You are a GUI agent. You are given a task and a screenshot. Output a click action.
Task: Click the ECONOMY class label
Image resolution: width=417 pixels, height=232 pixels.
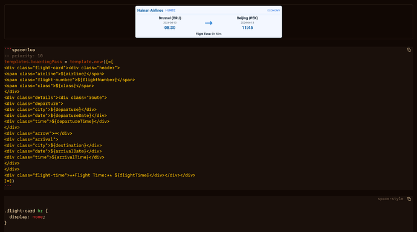[273, 11]
